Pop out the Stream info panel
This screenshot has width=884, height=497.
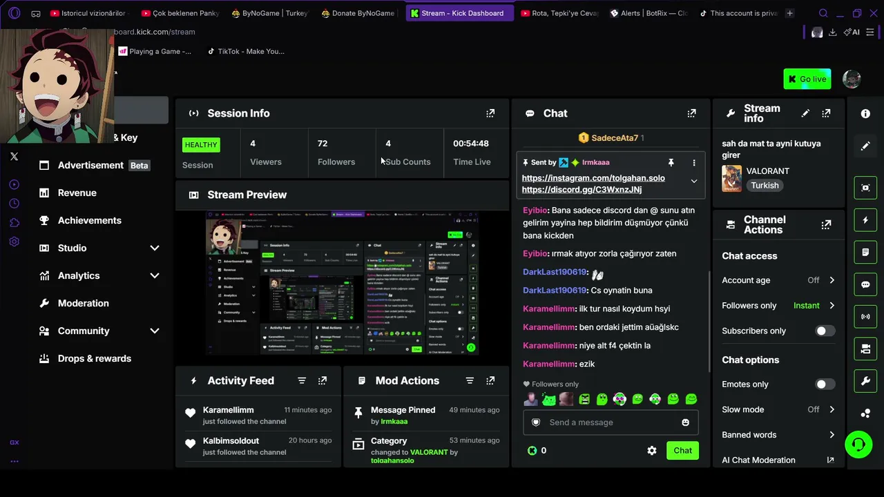pyautogui.click(x=826, y=113)
